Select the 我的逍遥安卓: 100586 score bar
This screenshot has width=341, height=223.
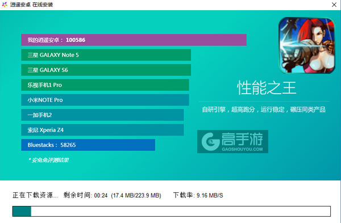pos(134,40)
